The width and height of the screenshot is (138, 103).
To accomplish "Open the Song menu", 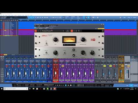I will pos(6,15).
